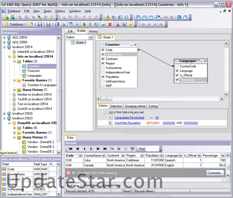Click the Languages.Percentage criteria link
This screenshot has height=198, width=233.
(x=129, y=118)
